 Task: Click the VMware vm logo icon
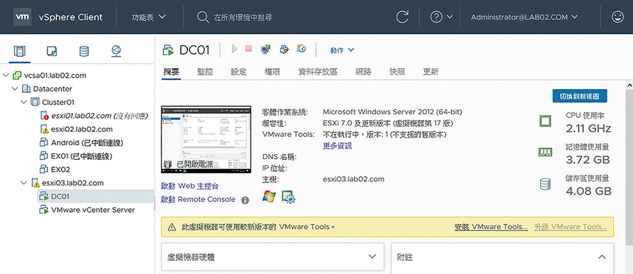click(x=22, y=17)
